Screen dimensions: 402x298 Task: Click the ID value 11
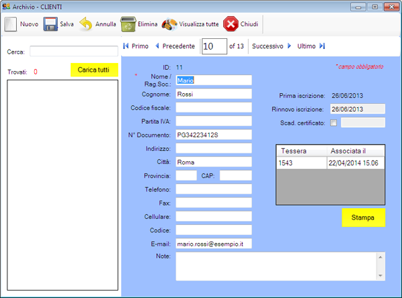pos(179,68)
